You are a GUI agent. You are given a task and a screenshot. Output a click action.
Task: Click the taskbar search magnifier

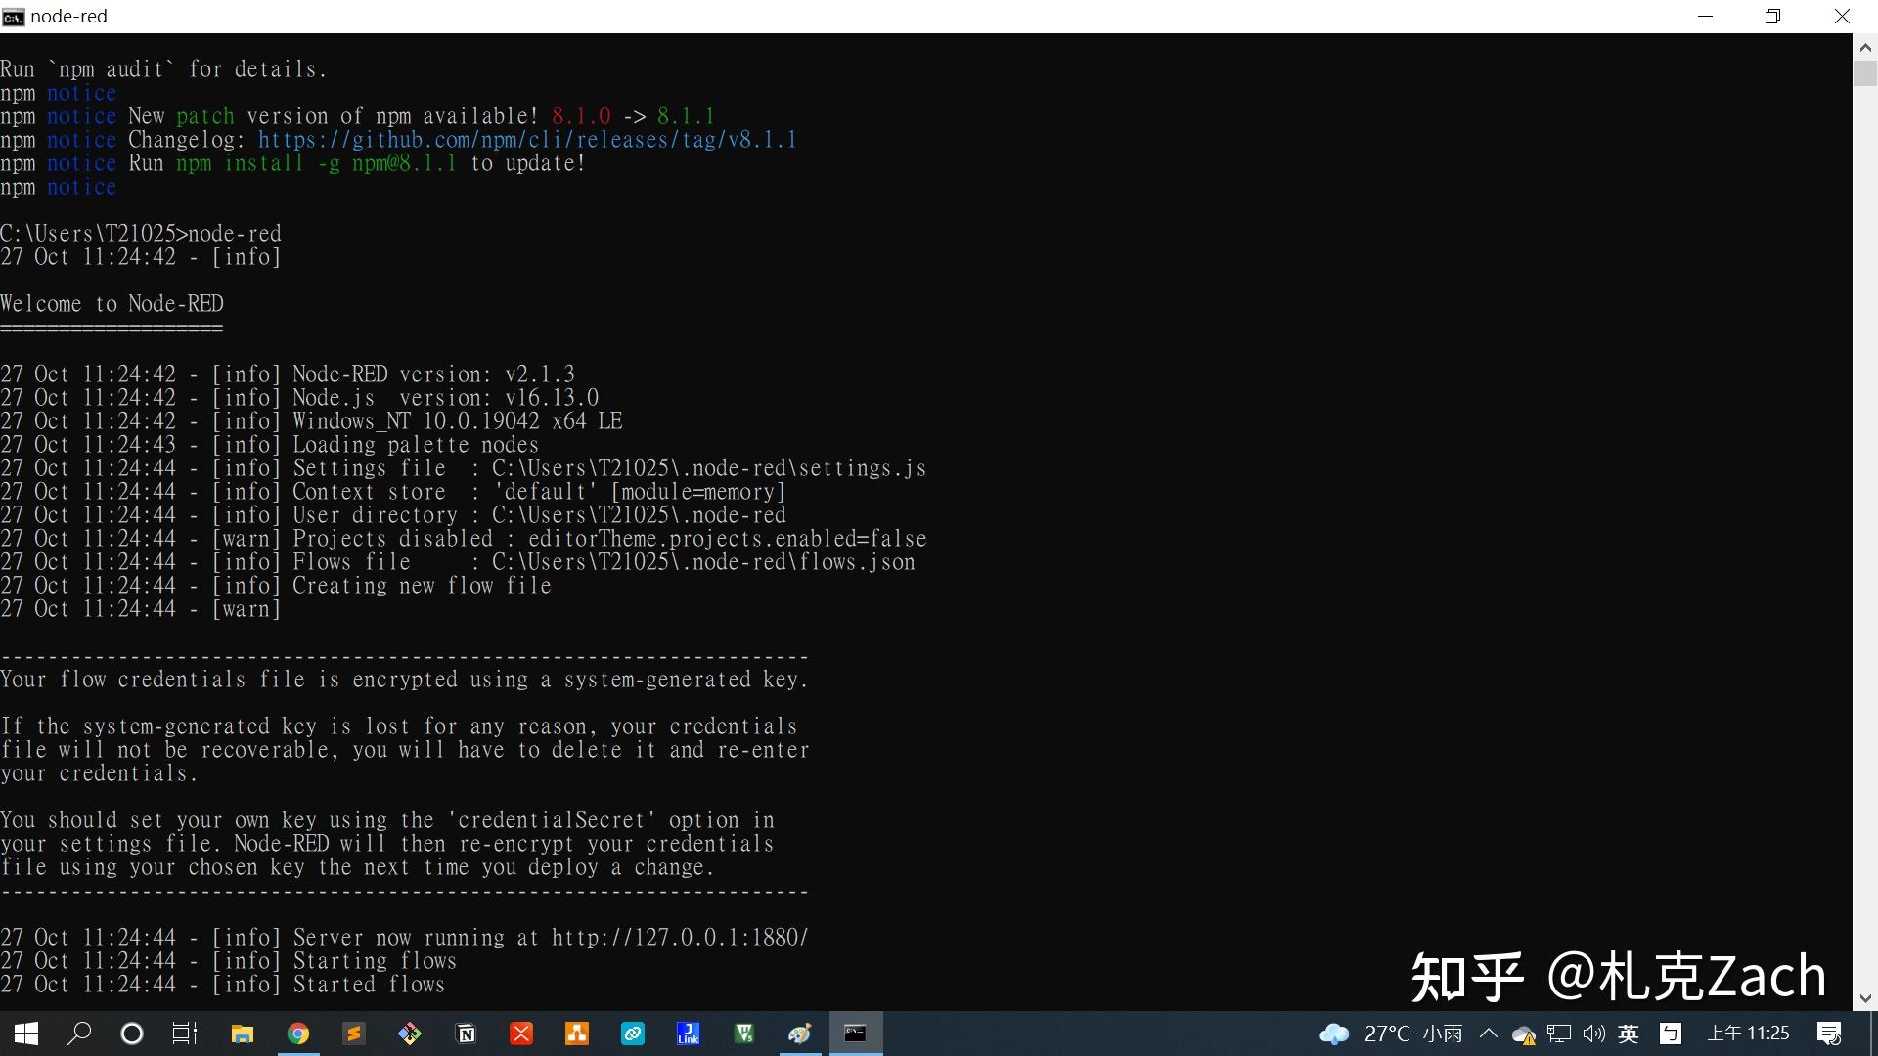point(79,1034)
